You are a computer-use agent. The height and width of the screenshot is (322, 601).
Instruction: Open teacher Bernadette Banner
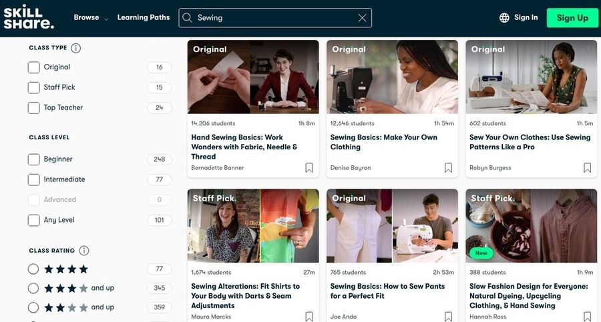217,168
